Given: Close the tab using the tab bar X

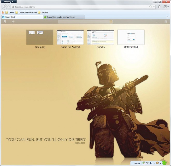Looking at the screenshot, I should (x=168, y=17).
